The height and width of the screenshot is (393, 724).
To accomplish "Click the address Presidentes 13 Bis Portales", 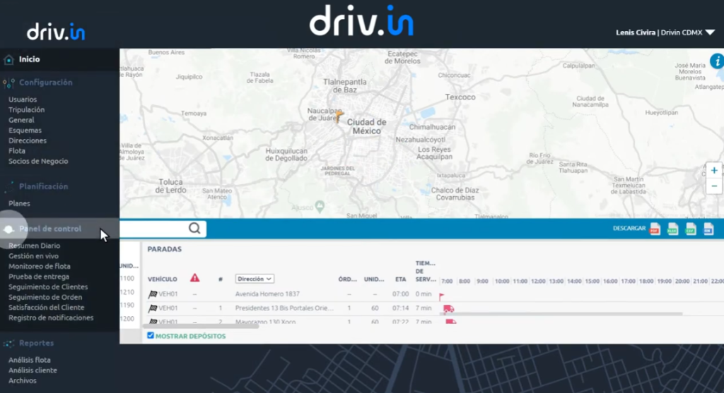I will 284,308.
